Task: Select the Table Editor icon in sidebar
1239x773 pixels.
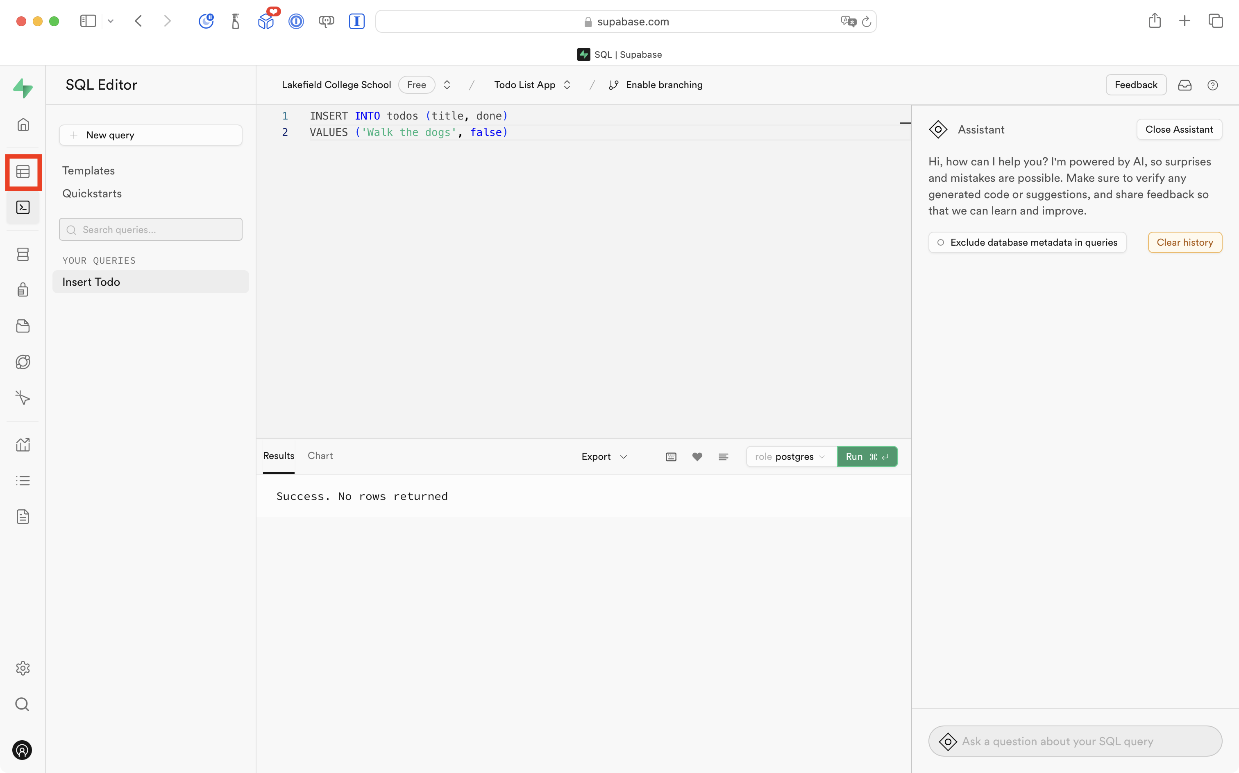Action: pos(23,172)
